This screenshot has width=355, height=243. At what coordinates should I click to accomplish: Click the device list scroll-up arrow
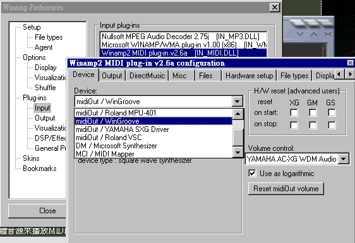238,114
